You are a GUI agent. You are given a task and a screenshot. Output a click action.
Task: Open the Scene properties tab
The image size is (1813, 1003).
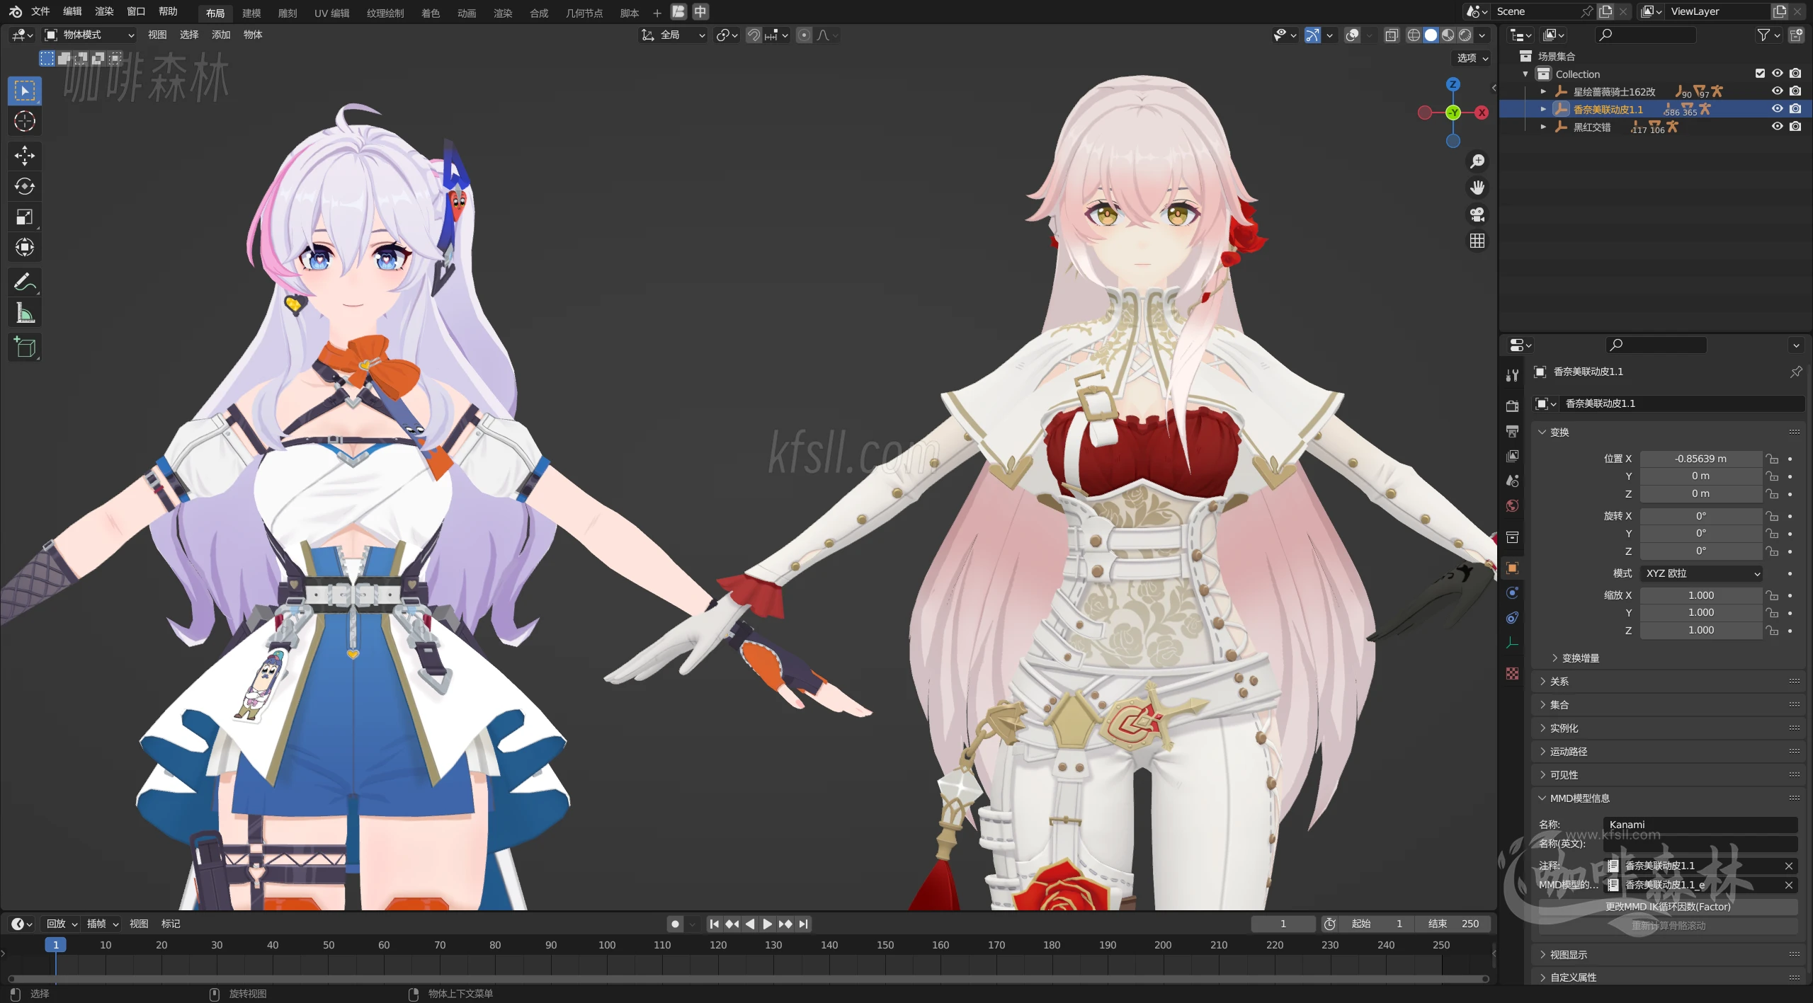point(1513,481)
